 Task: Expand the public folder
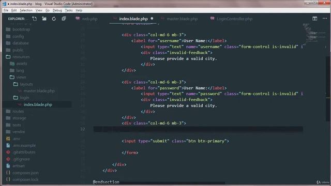(x=18, y=50)
